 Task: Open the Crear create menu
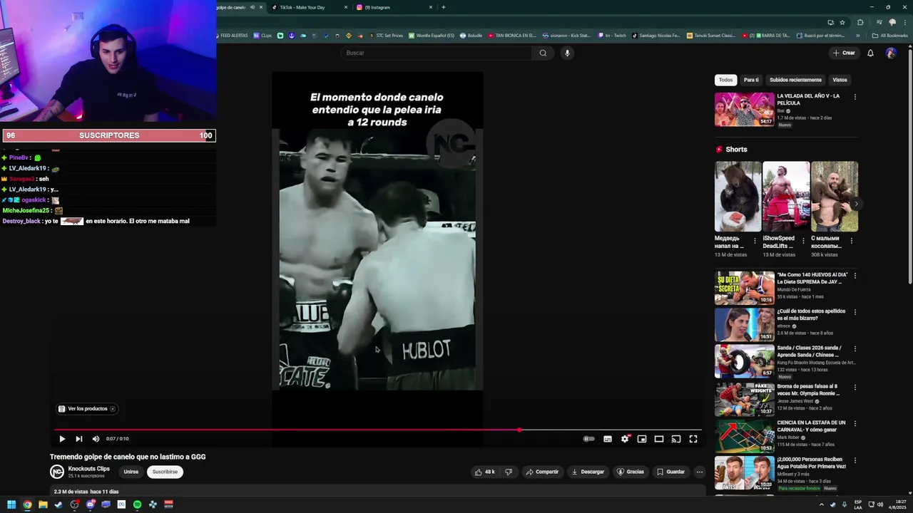(x=844, y=53)
